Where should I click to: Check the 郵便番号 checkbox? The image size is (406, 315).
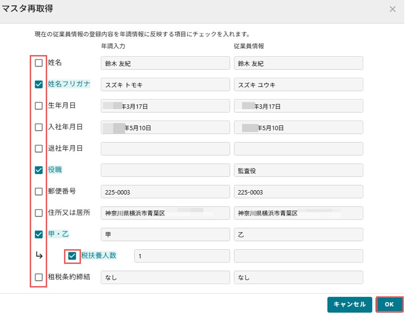point(39,191)
